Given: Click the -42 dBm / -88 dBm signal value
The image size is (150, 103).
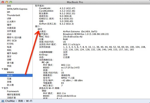Looking at the screenshot, I should 72,80.
